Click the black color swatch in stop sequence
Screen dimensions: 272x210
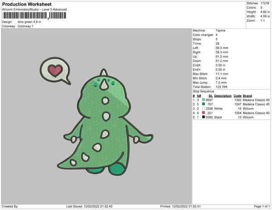tap(204, 117)
